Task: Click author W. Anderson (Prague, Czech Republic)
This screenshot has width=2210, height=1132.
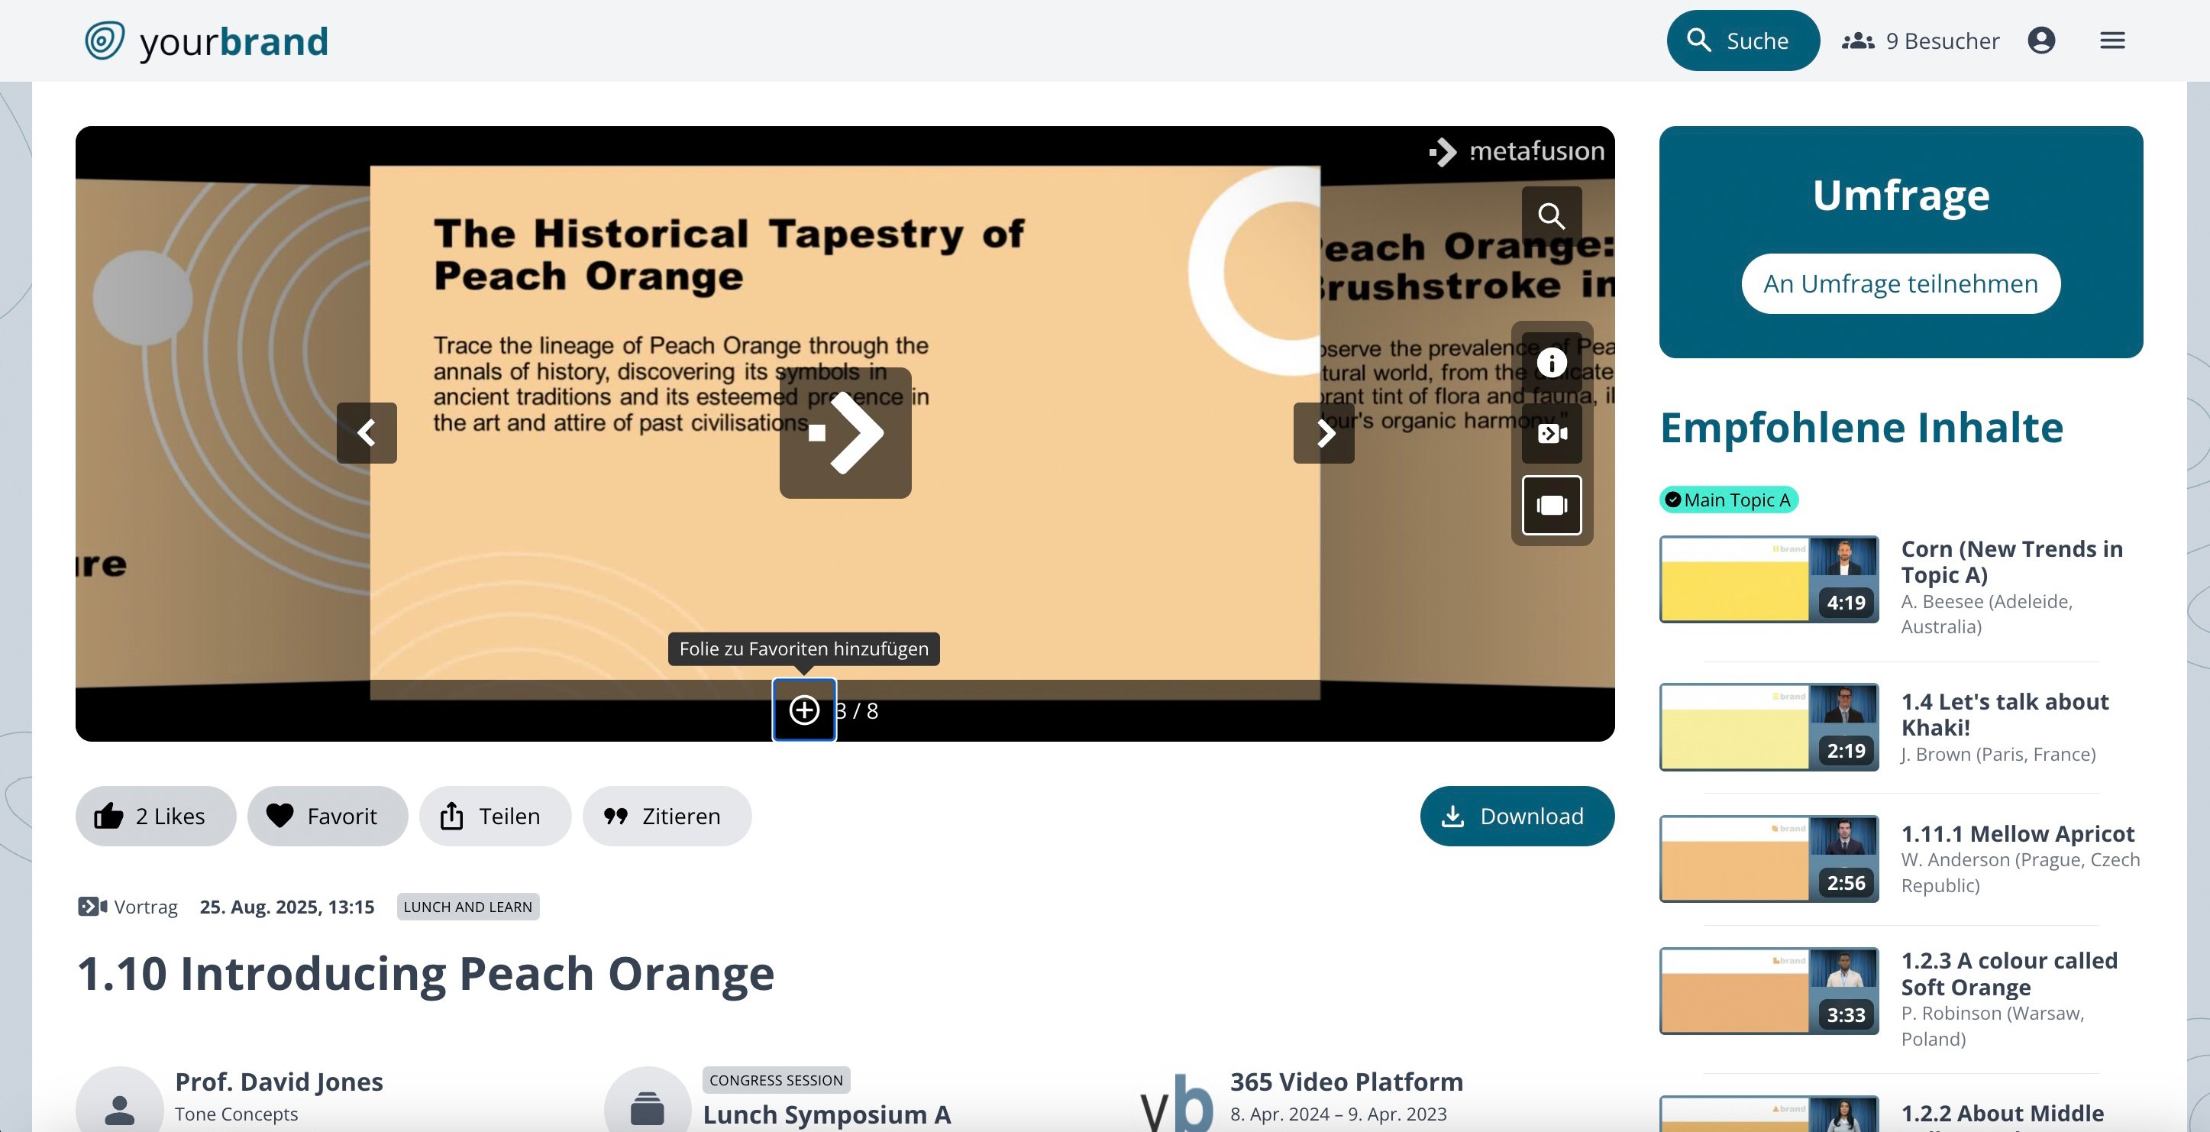Action: pyautogui.click(x=2021, y=872)
